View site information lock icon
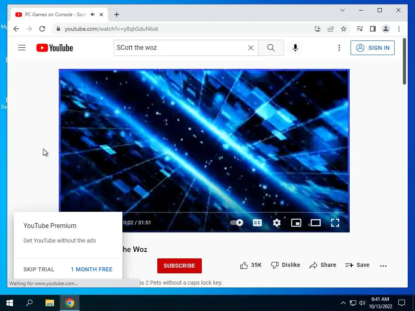415x311 pixels. (58, 29)
